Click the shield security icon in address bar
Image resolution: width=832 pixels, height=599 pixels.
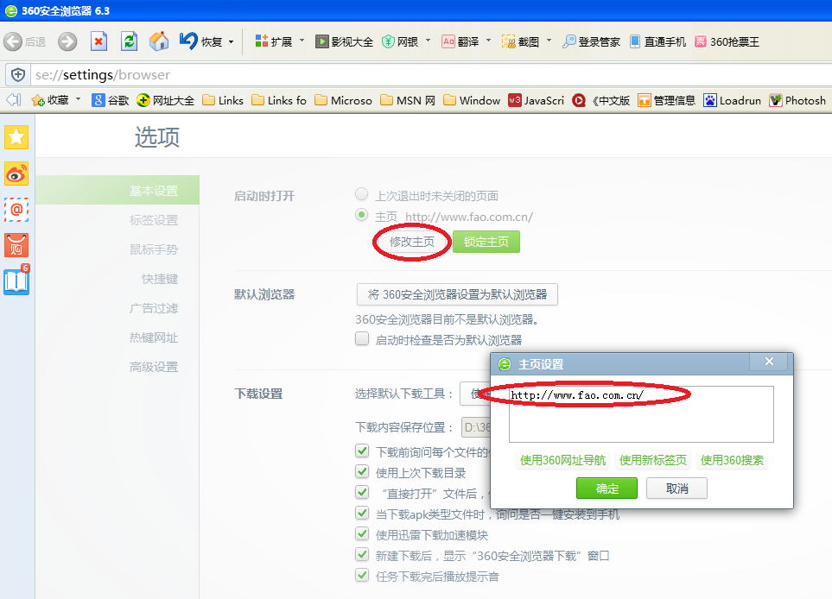click(18, 75)
